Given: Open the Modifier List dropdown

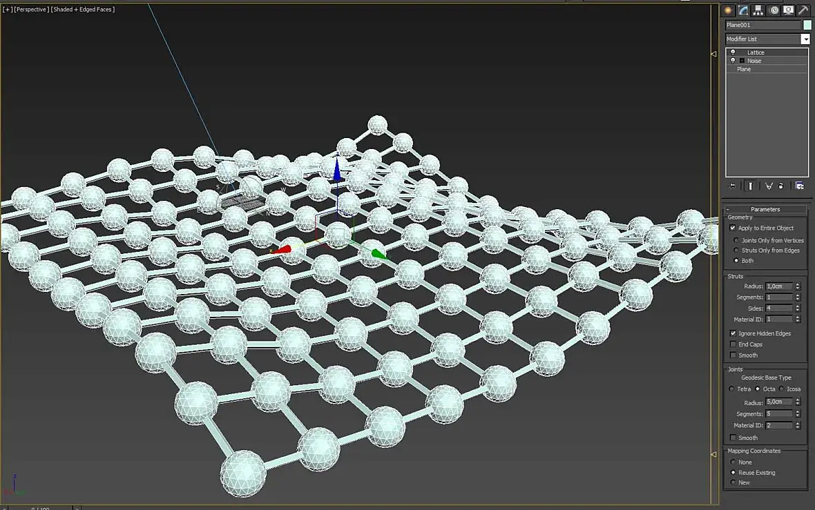Looking at the screenshot, I should click(805, 39).
